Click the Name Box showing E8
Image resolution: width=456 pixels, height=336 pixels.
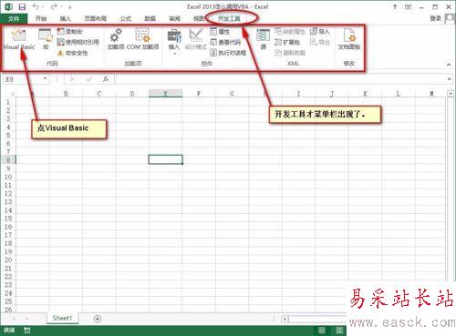pos(23,79)
